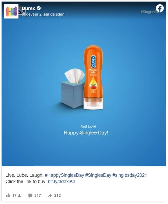Click the thumbs-up like icon
The image size is (168, 204).
coord(8,195)
